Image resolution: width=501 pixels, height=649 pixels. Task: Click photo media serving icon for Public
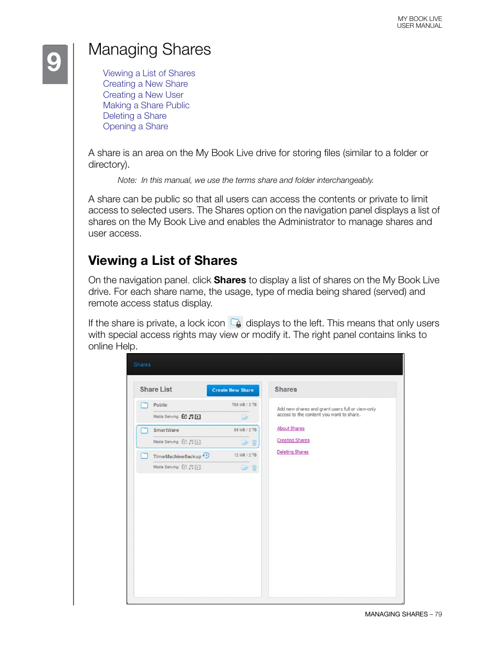point(184,417)
